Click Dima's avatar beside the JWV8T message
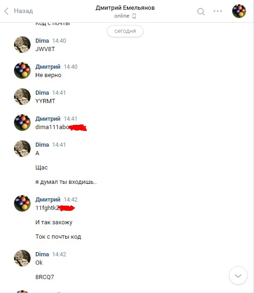This screenshot has width=254, height=293. (x=22, y=45)
